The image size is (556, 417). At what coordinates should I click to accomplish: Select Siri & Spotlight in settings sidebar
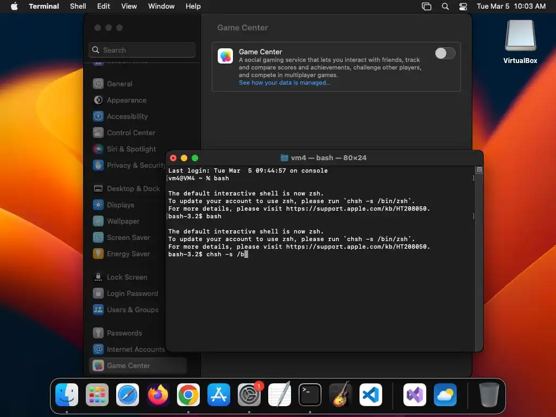tap(137, 149)
